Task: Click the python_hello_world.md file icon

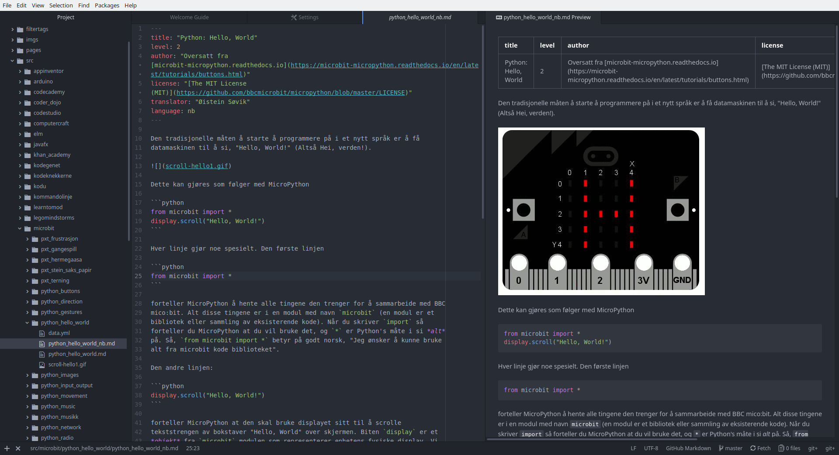Action: (42, 354)
